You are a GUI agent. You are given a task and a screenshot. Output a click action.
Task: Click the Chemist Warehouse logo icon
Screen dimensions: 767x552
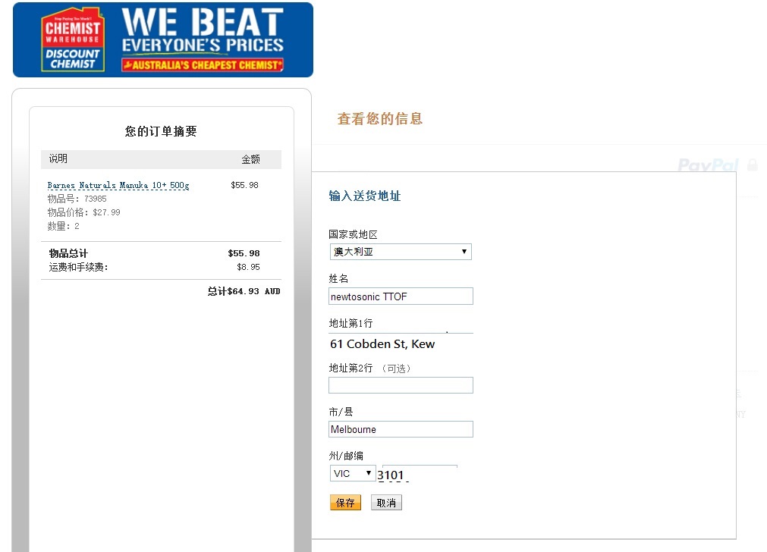coord(73,39)
